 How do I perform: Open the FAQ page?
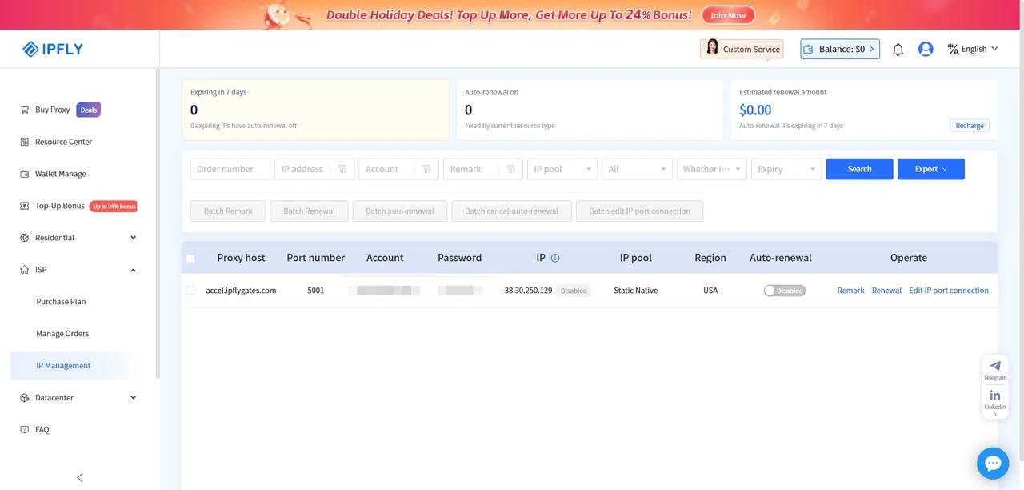[x=42, y=430]
